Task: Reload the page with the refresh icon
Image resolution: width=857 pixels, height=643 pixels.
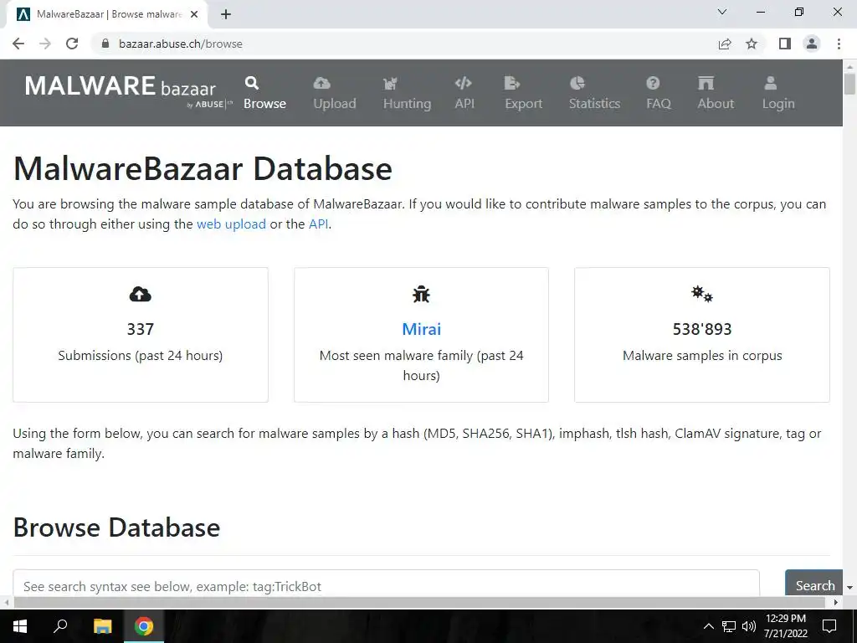Action: pyautogui.click(x=72, y=44)
